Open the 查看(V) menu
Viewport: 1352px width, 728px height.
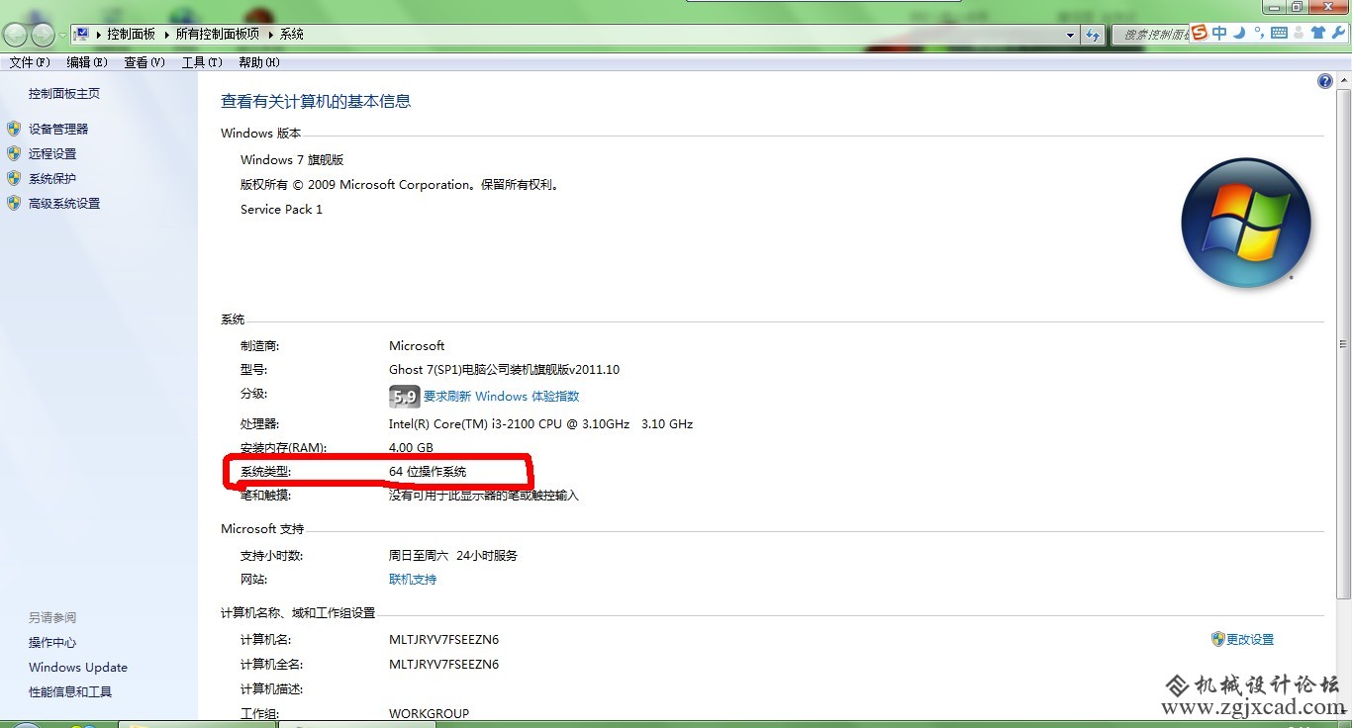[x=145, y=62]
